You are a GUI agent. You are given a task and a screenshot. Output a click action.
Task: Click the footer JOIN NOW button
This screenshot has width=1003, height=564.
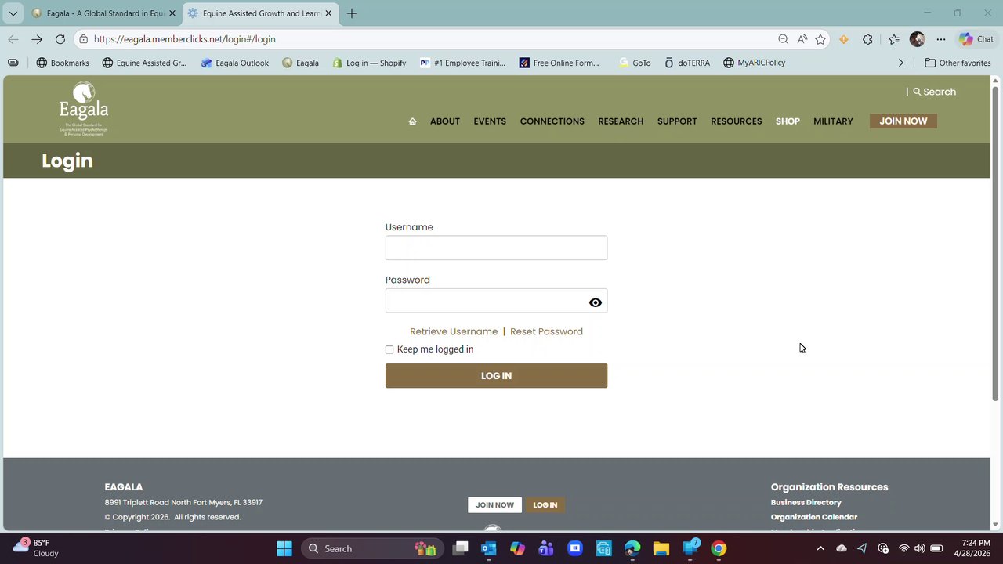tap(494, 505)
